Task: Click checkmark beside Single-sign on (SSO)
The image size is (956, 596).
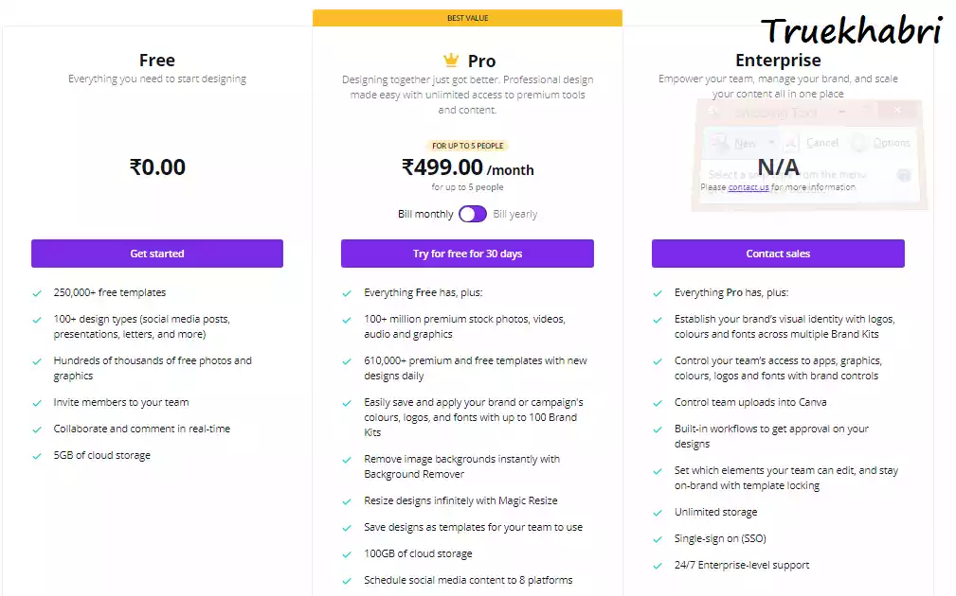Action: pyautogui.click(x=658, y=539)
